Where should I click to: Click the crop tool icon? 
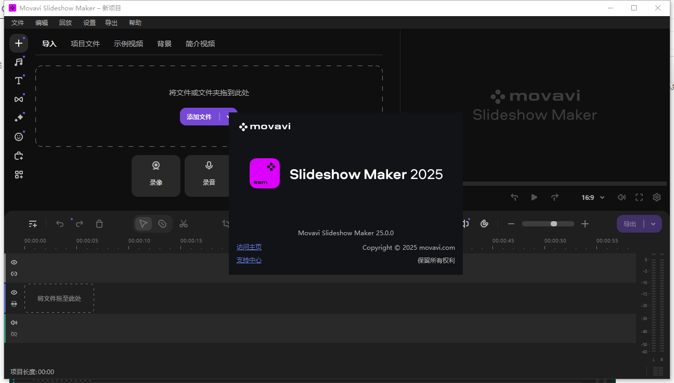(x=225, y=224)
